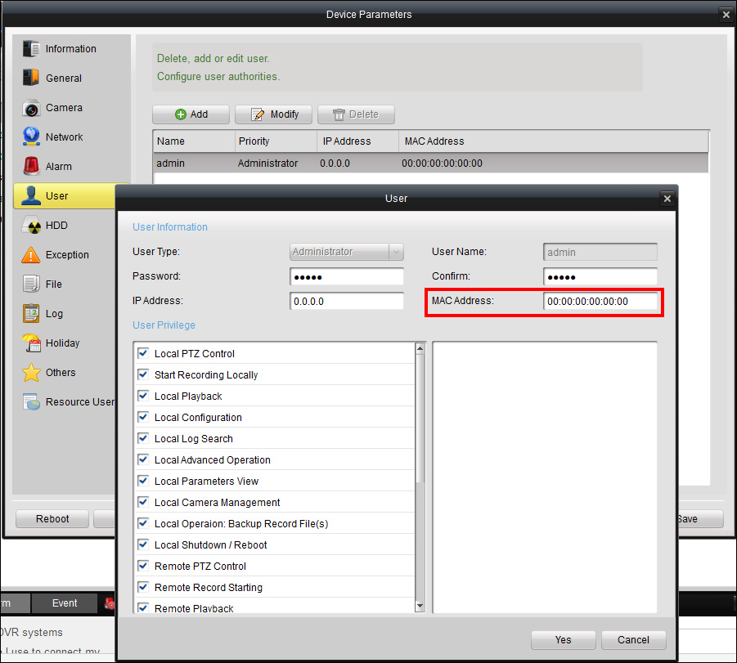Click the Add user button
737x663 pixels.
pyautogui.click(x=191, y=114)
